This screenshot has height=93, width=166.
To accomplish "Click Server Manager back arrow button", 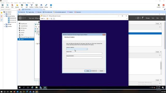I will [20, 18].
